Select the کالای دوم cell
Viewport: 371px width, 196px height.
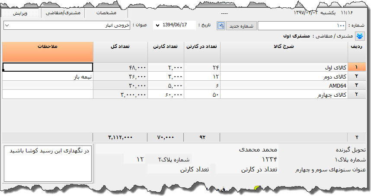click(x=284, y=76)
